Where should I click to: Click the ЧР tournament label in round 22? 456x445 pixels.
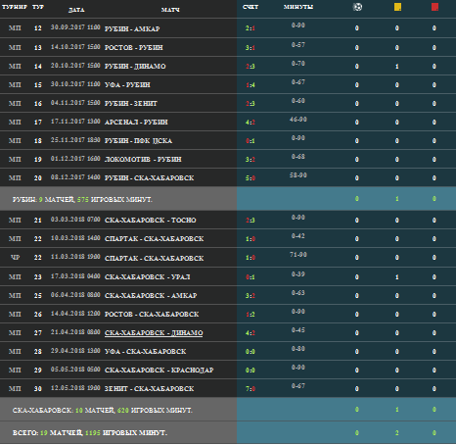point(15,257)
